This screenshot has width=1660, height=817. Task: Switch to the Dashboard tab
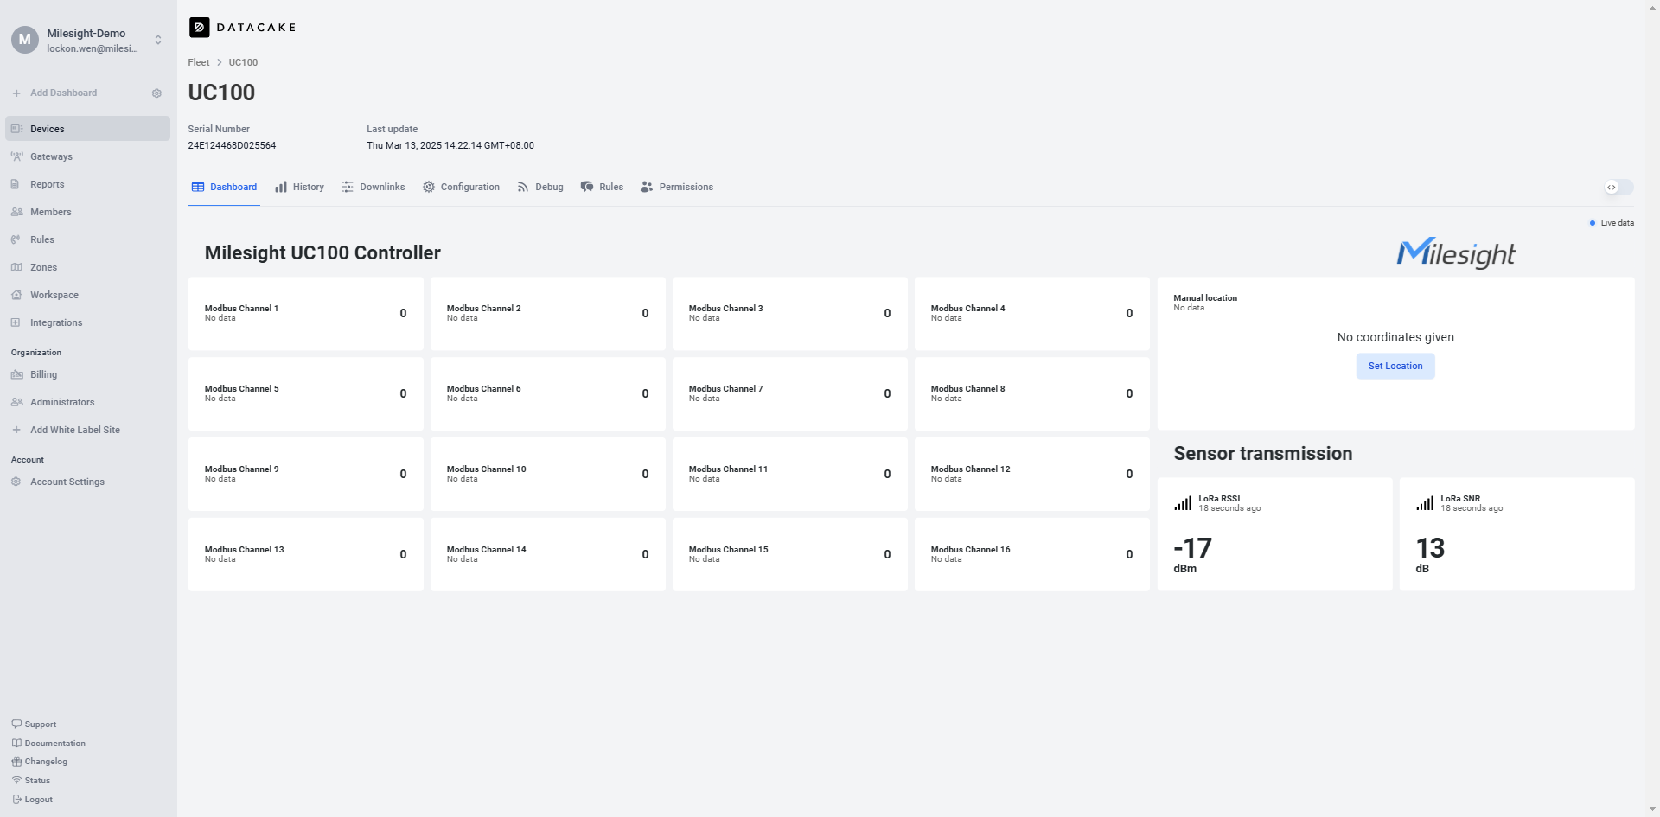coord(224,187)
